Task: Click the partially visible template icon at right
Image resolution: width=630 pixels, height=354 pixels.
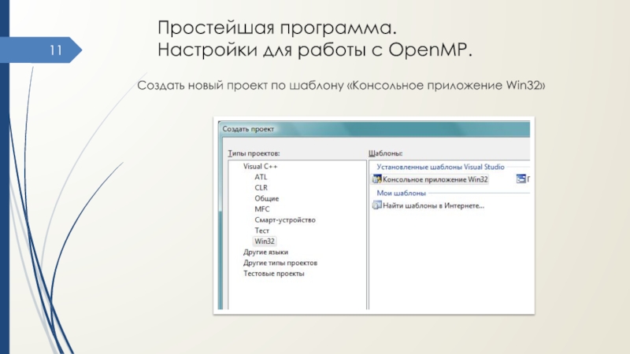Action: click(521, 179)
